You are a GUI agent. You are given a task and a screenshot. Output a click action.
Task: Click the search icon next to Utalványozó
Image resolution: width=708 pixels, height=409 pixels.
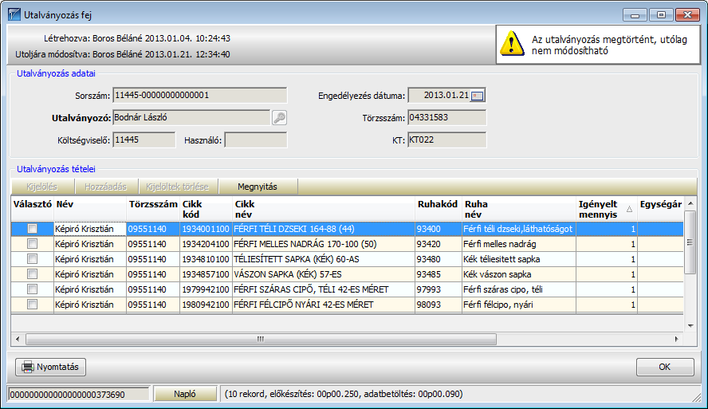(x=280, y=118)
